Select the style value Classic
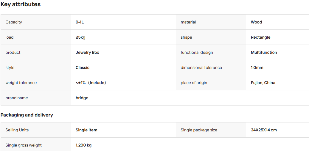The image size is (309, 151). 82,67
